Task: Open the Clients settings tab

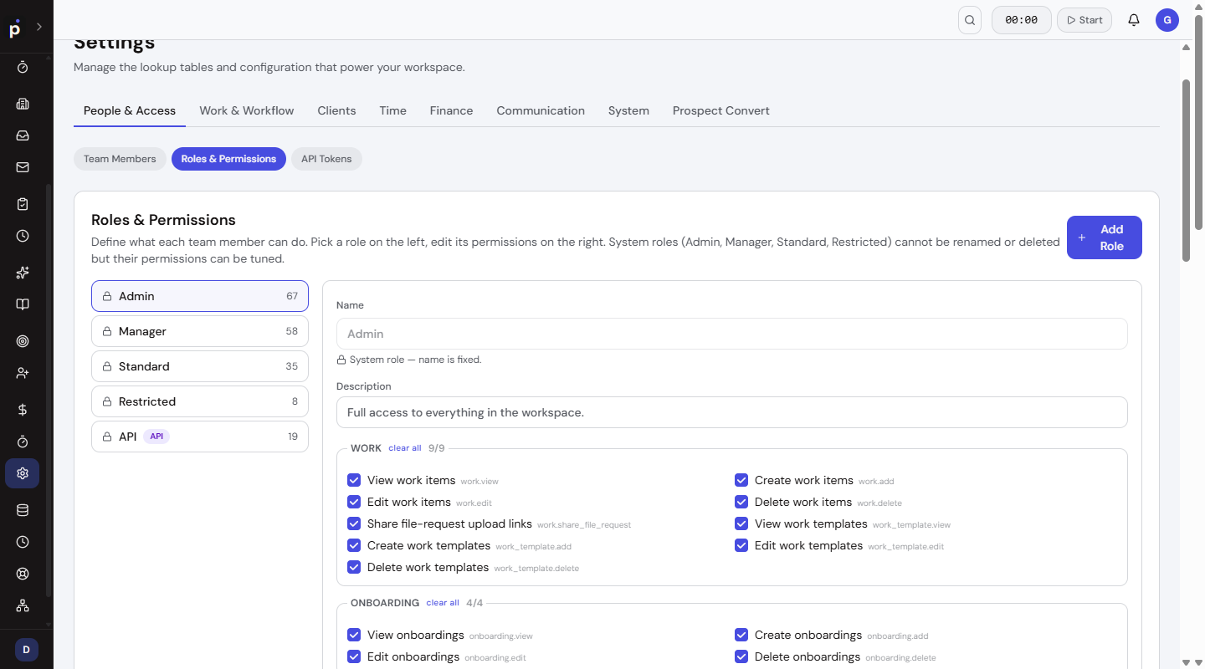Action: coord(336,110)
